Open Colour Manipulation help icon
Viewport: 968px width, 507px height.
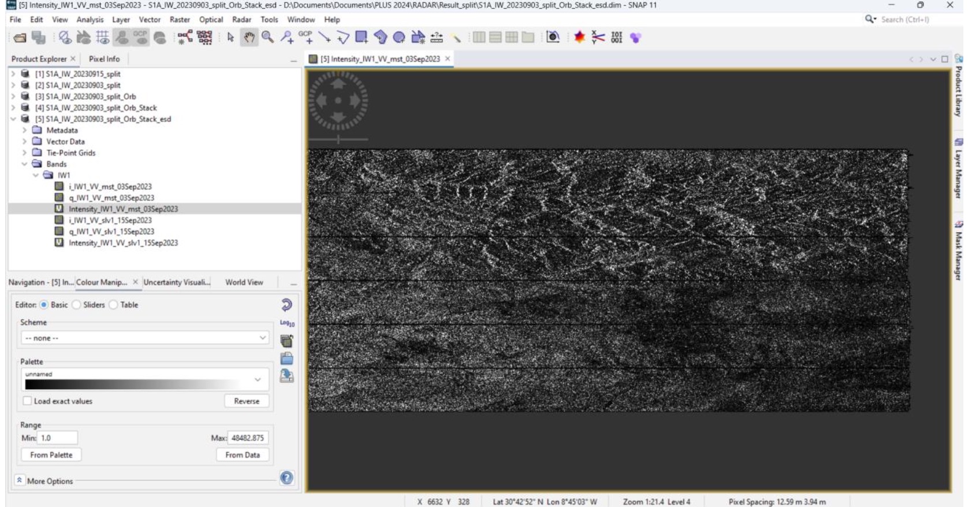(x=286, y=478)
